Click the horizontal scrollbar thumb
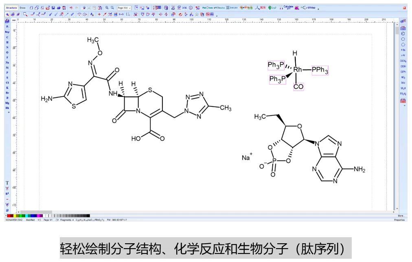The width and height of the screenshot is (412, 262). (x=36, y=212)
